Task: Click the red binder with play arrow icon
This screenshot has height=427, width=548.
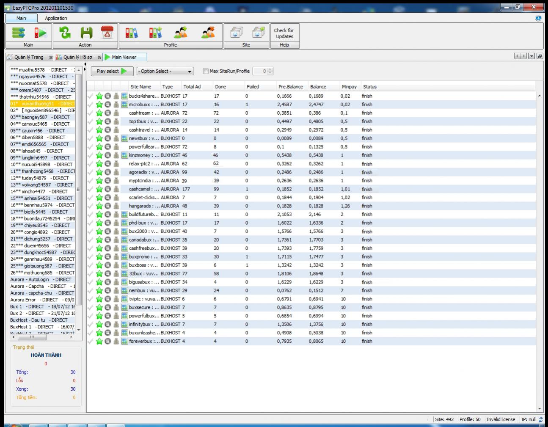Action: tap(41, 33)
